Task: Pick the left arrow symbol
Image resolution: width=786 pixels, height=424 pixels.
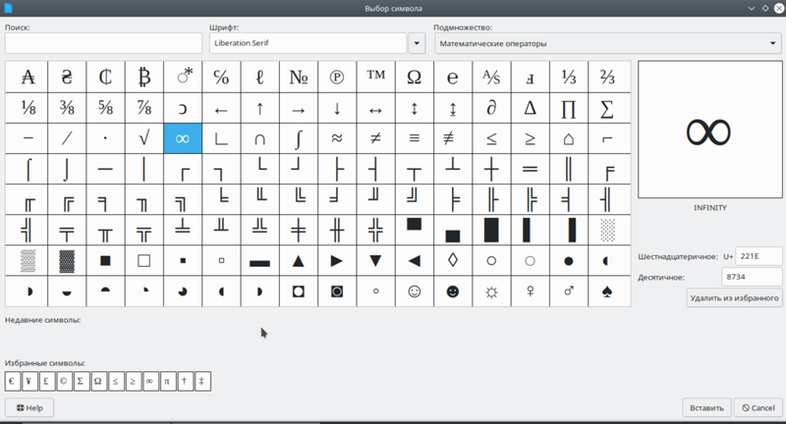Action: 222,108
